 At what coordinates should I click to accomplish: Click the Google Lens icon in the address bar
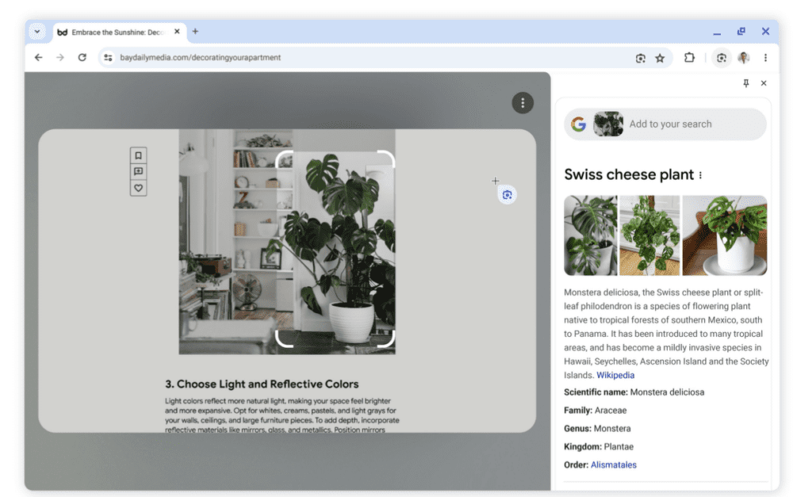pyautogui.click(x=640, y=58)
